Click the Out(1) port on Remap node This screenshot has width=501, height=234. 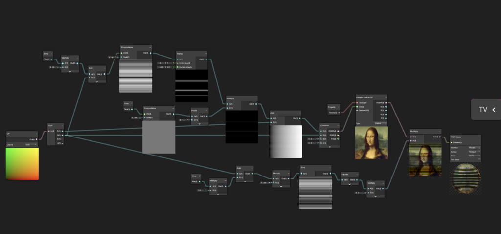coord(207,59)
